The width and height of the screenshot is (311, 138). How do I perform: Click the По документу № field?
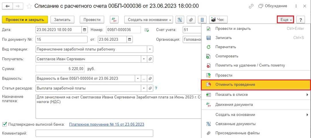pos(61,39)
